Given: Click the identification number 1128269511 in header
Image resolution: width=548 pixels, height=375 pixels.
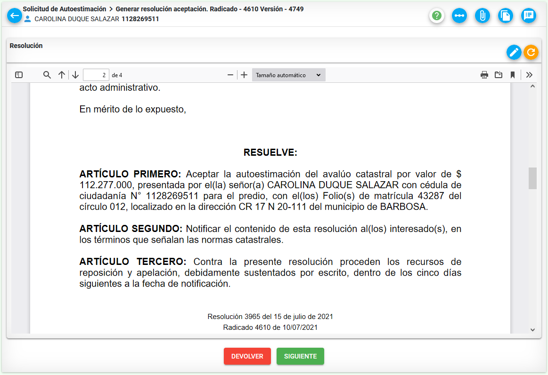Looking at the screenshot, I should click(140, 19).
